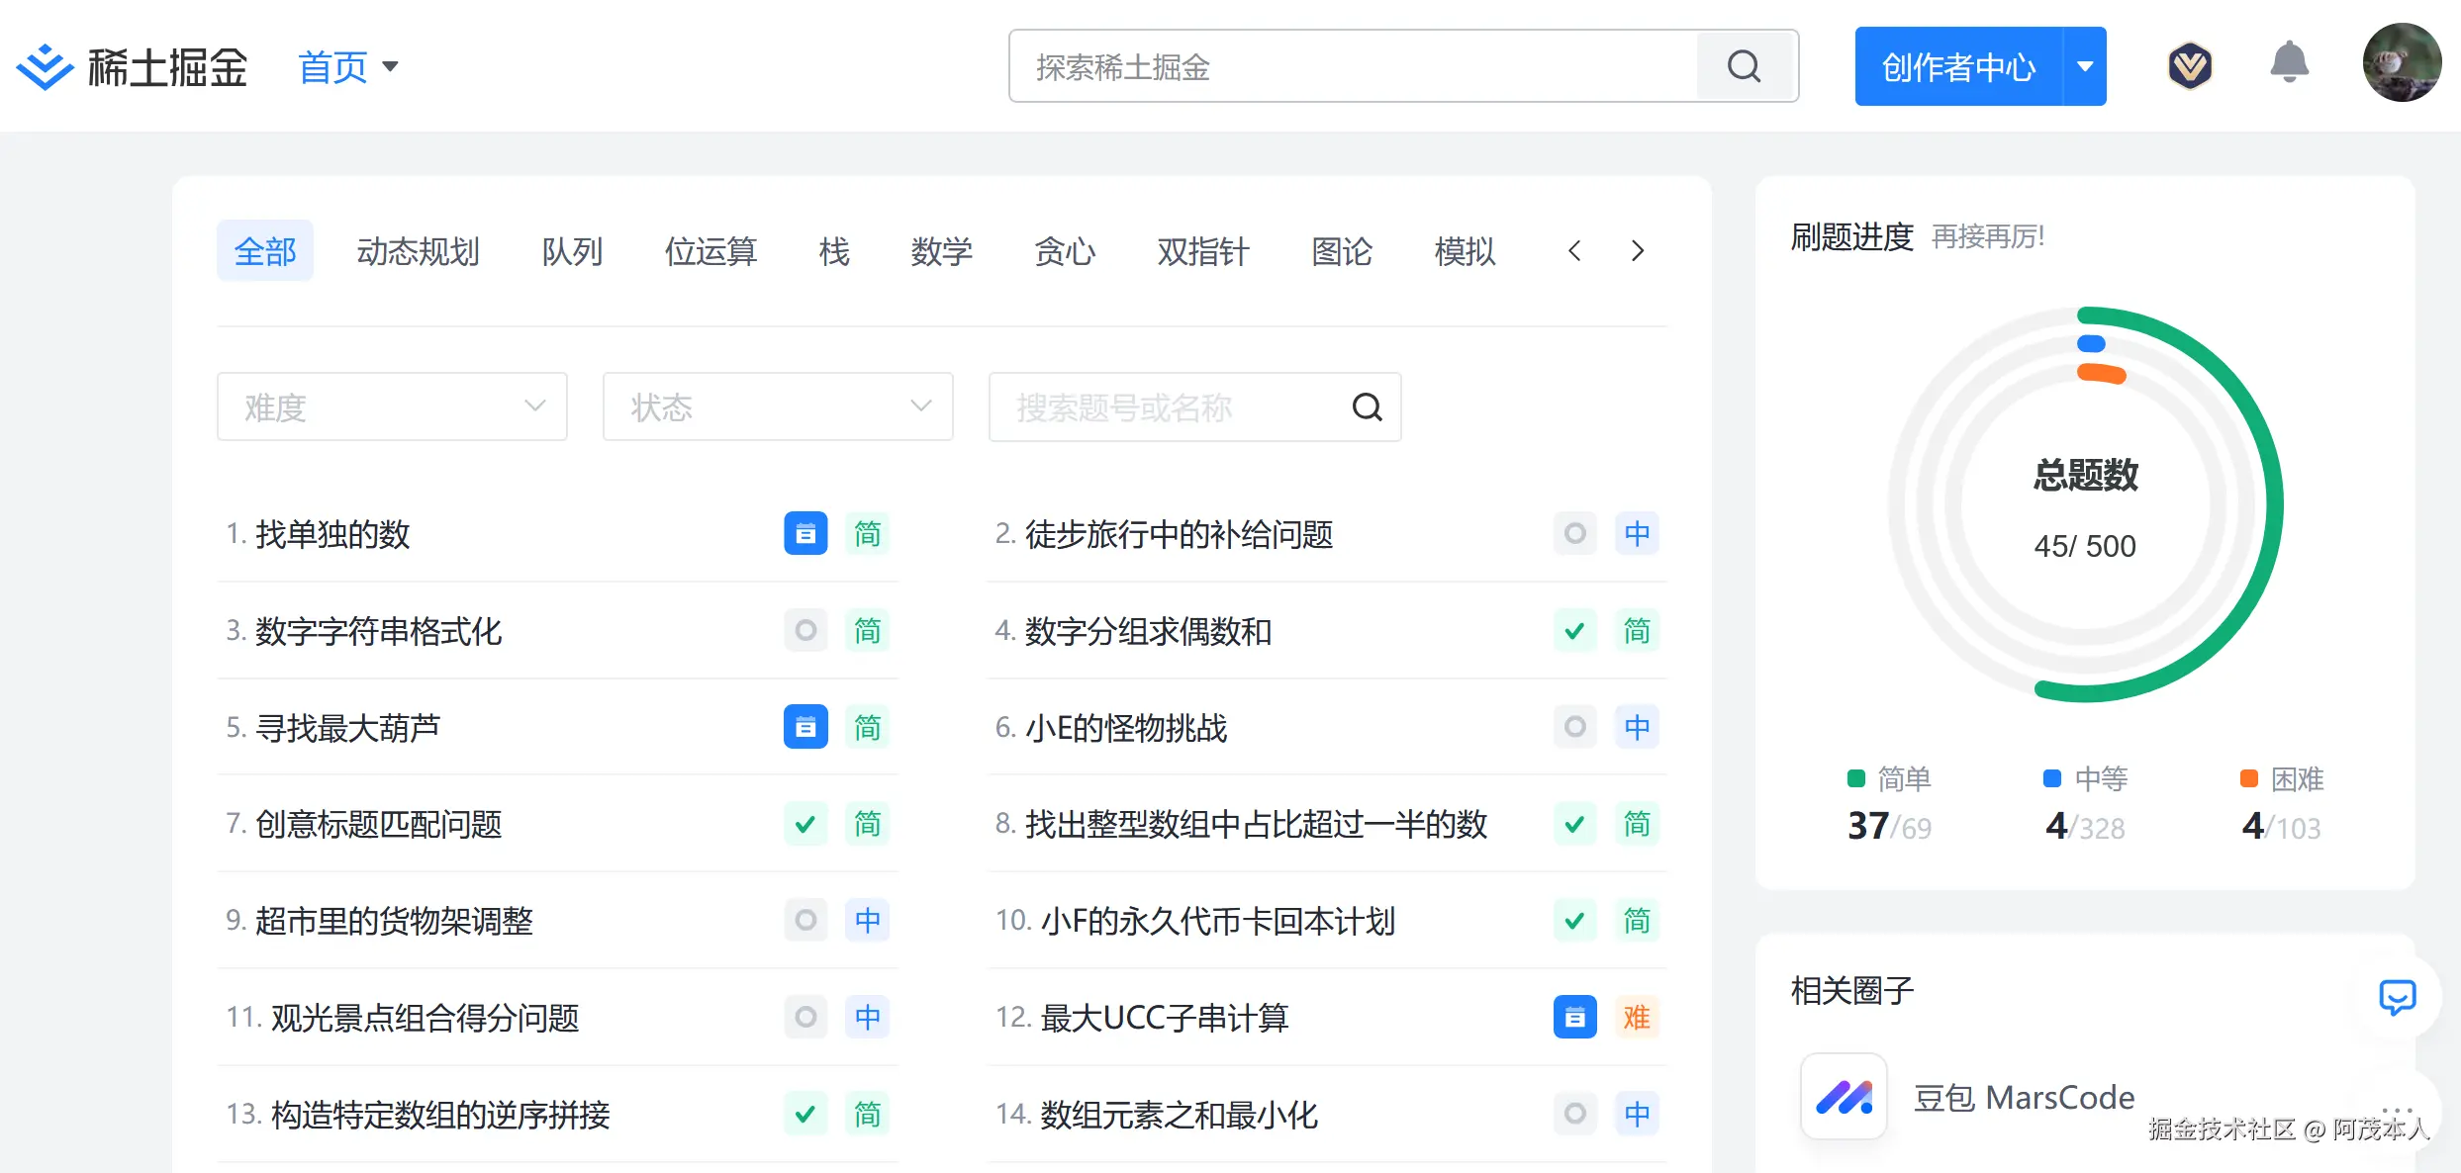
Task: Open the 难度 dropdown
Action: tap(391, 406)
